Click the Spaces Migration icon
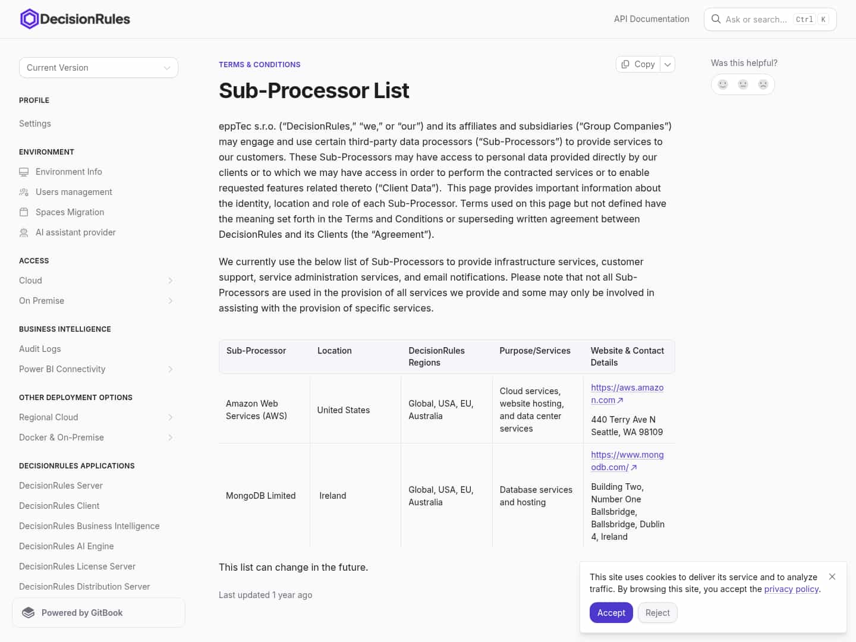The height and width of the screenshot is (642, 856). pos(24,212)
